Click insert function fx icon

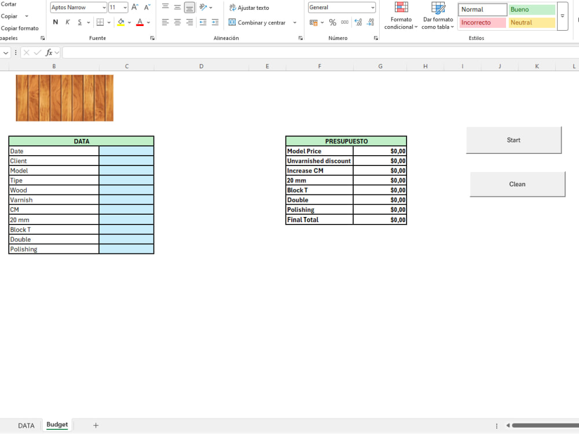pyautogui.click(x=49, y=53)
